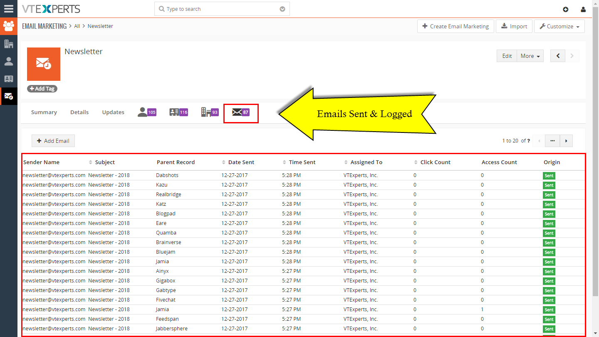Click the VTExperts logo

[51, 9]
